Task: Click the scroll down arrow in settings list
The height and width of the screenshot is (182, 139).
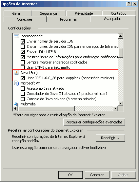Action: 121,103
